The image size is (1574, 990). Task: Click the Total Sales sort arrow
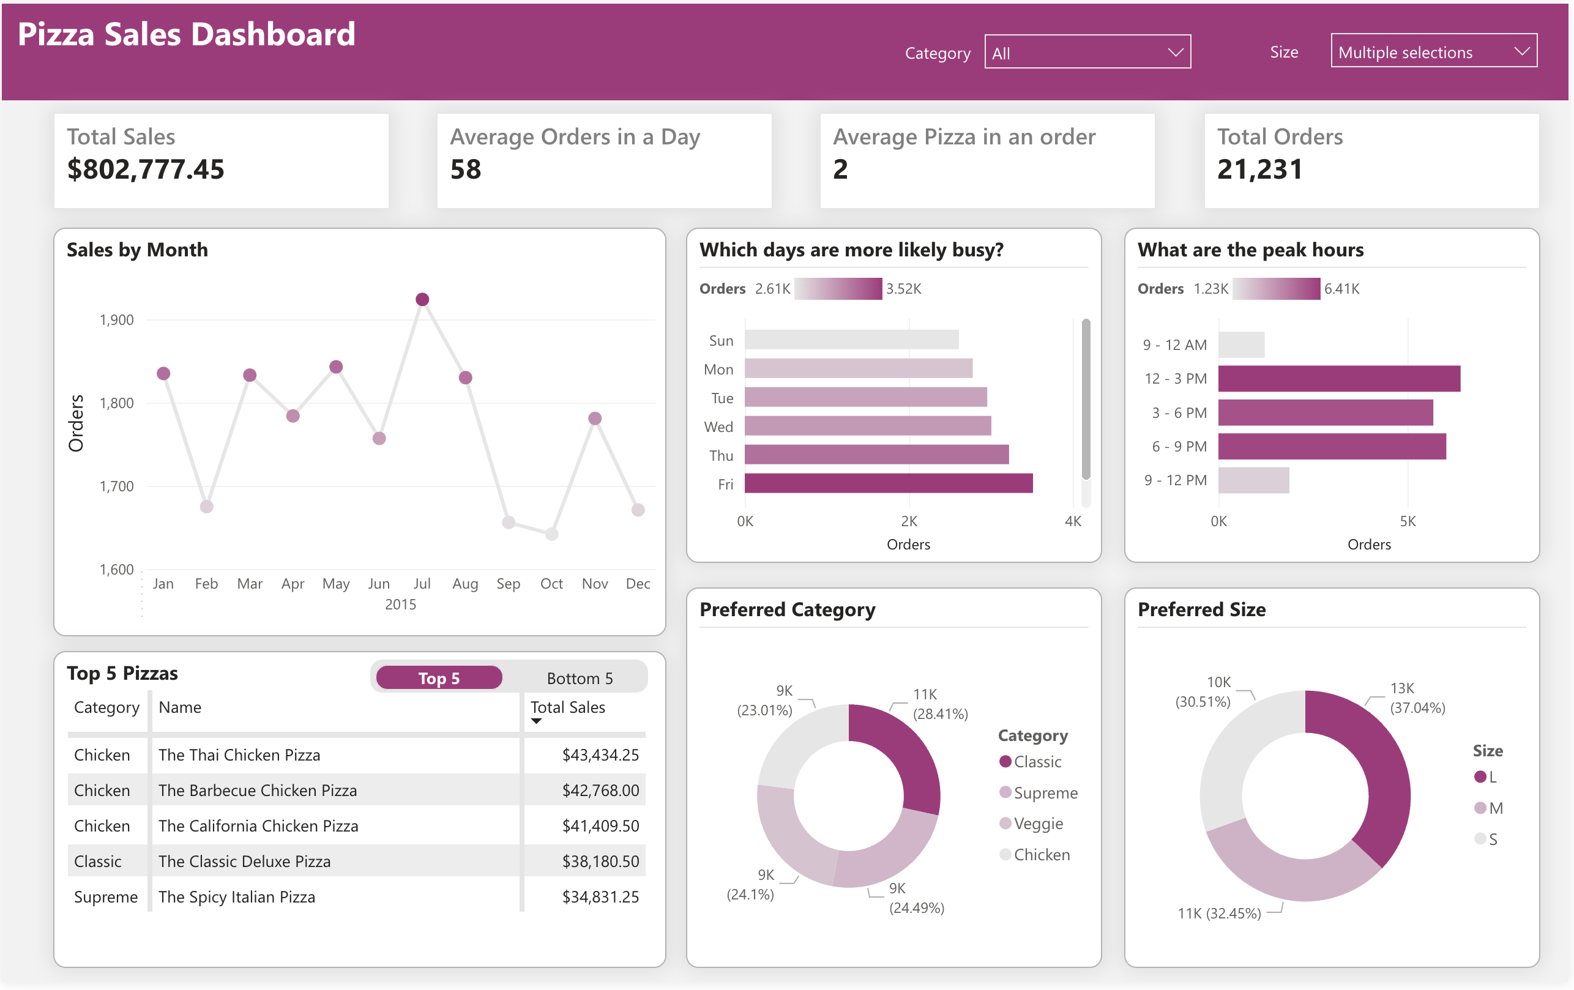pyautogui.click(x=536, y=721)
